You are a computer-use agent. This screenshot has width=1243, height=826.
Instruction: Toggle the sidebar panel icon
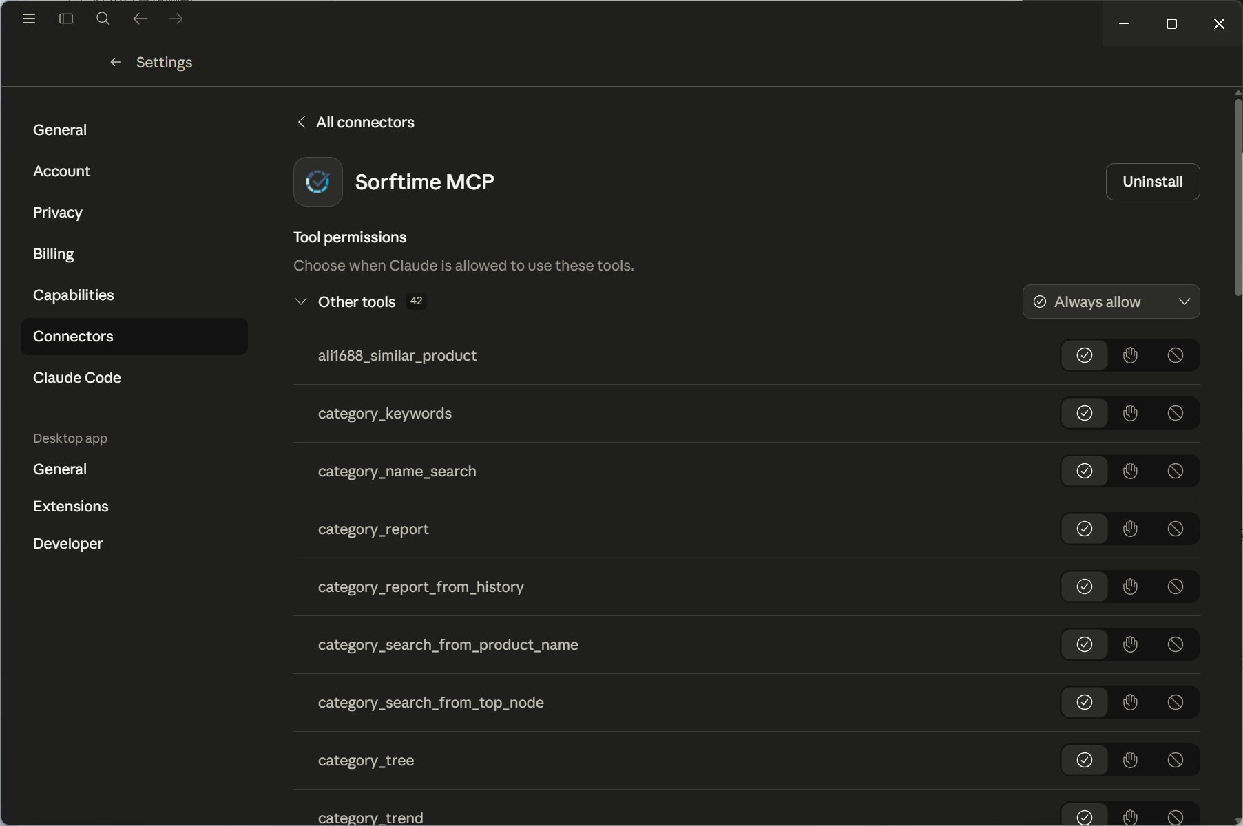click(66, 19)
